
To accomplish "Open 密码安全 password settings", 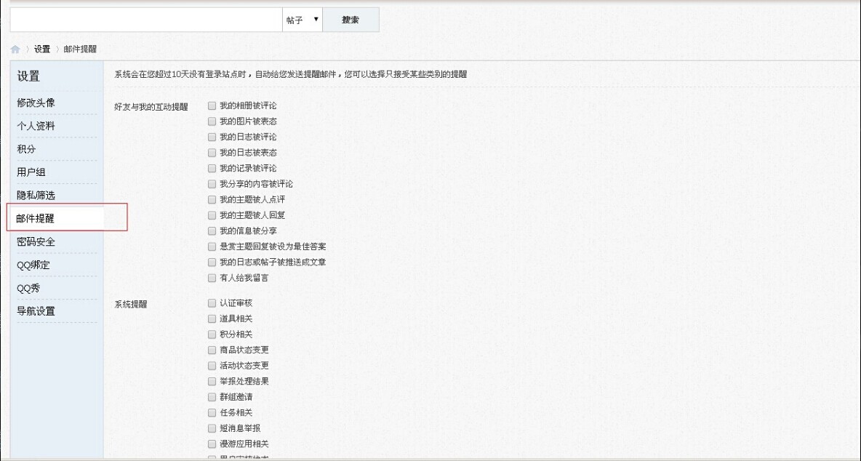I will click(37, 241).
